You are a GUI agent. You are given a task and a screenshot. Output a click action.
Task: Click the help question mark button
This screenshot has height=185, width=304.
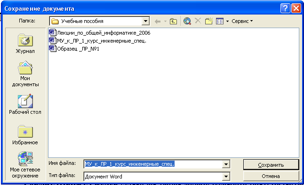tap(285, 8)
